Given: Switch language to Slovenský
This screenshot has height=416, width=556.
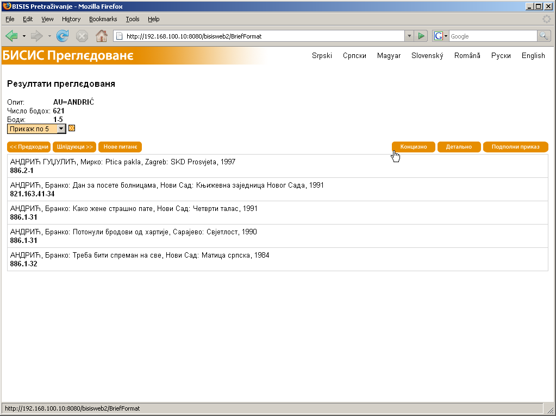Looking at the screenshot, I should 427,55.
